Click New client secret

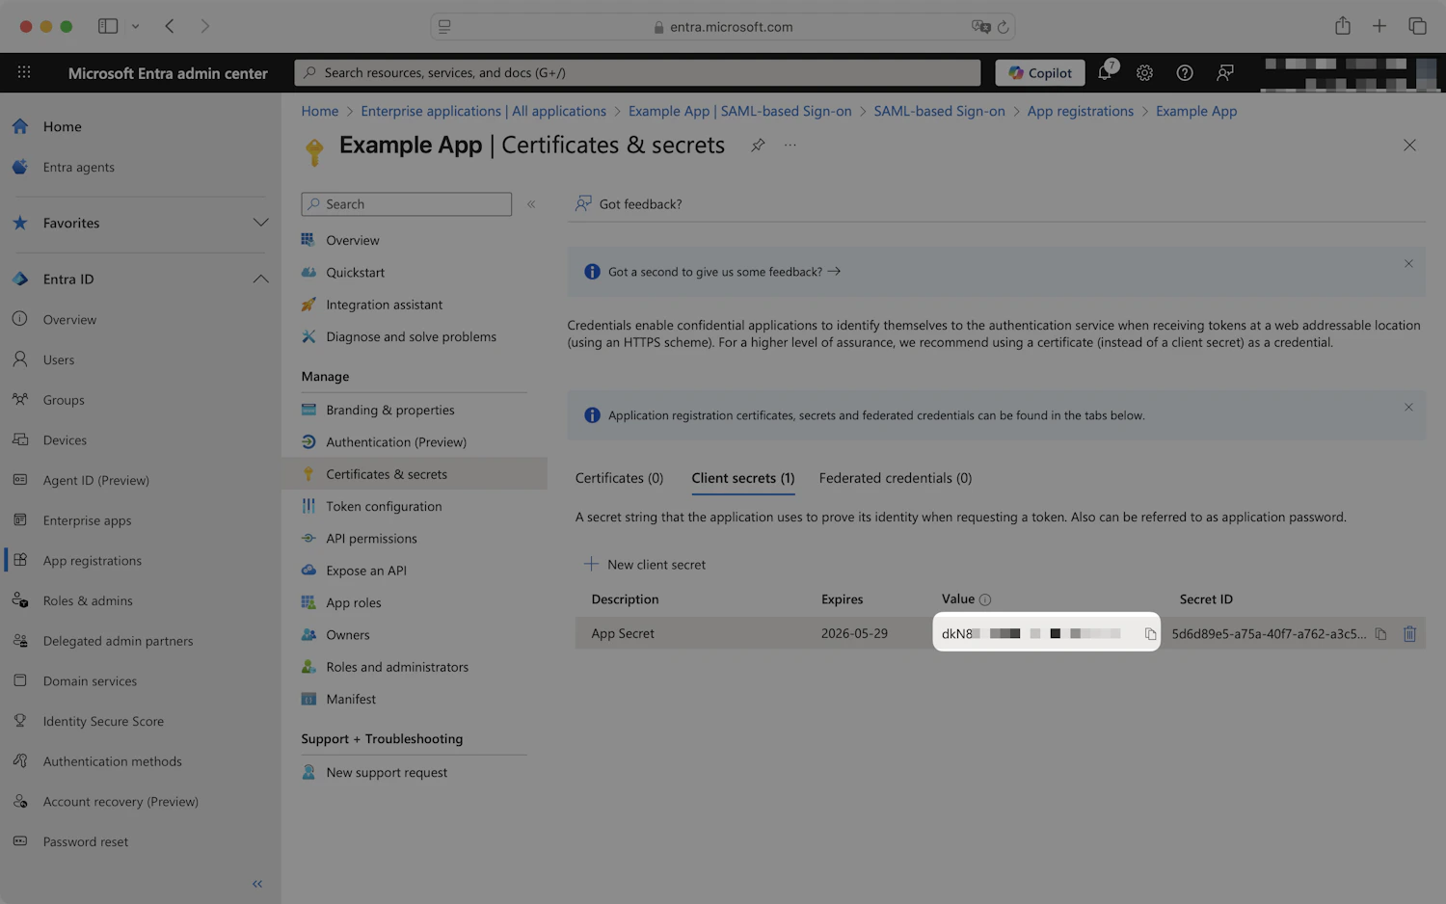pos(645,565)
